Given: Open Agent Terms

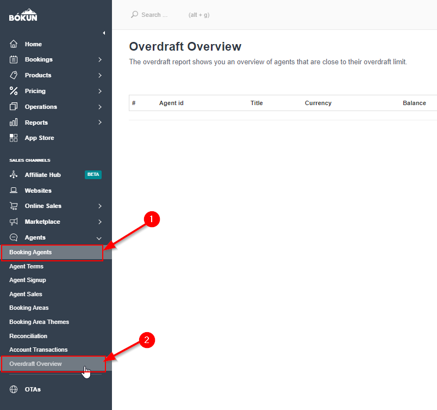Looking at the screenshot, I should click(x=26, y=266).
